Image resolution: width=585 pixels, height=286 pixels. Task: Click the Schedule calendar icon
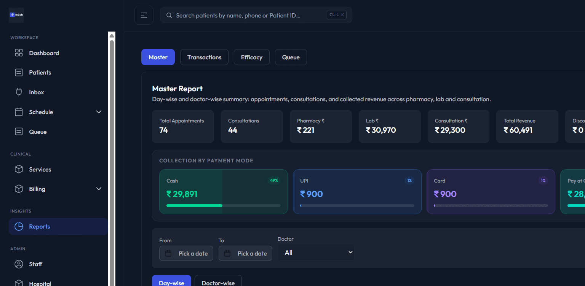(19, 112)
